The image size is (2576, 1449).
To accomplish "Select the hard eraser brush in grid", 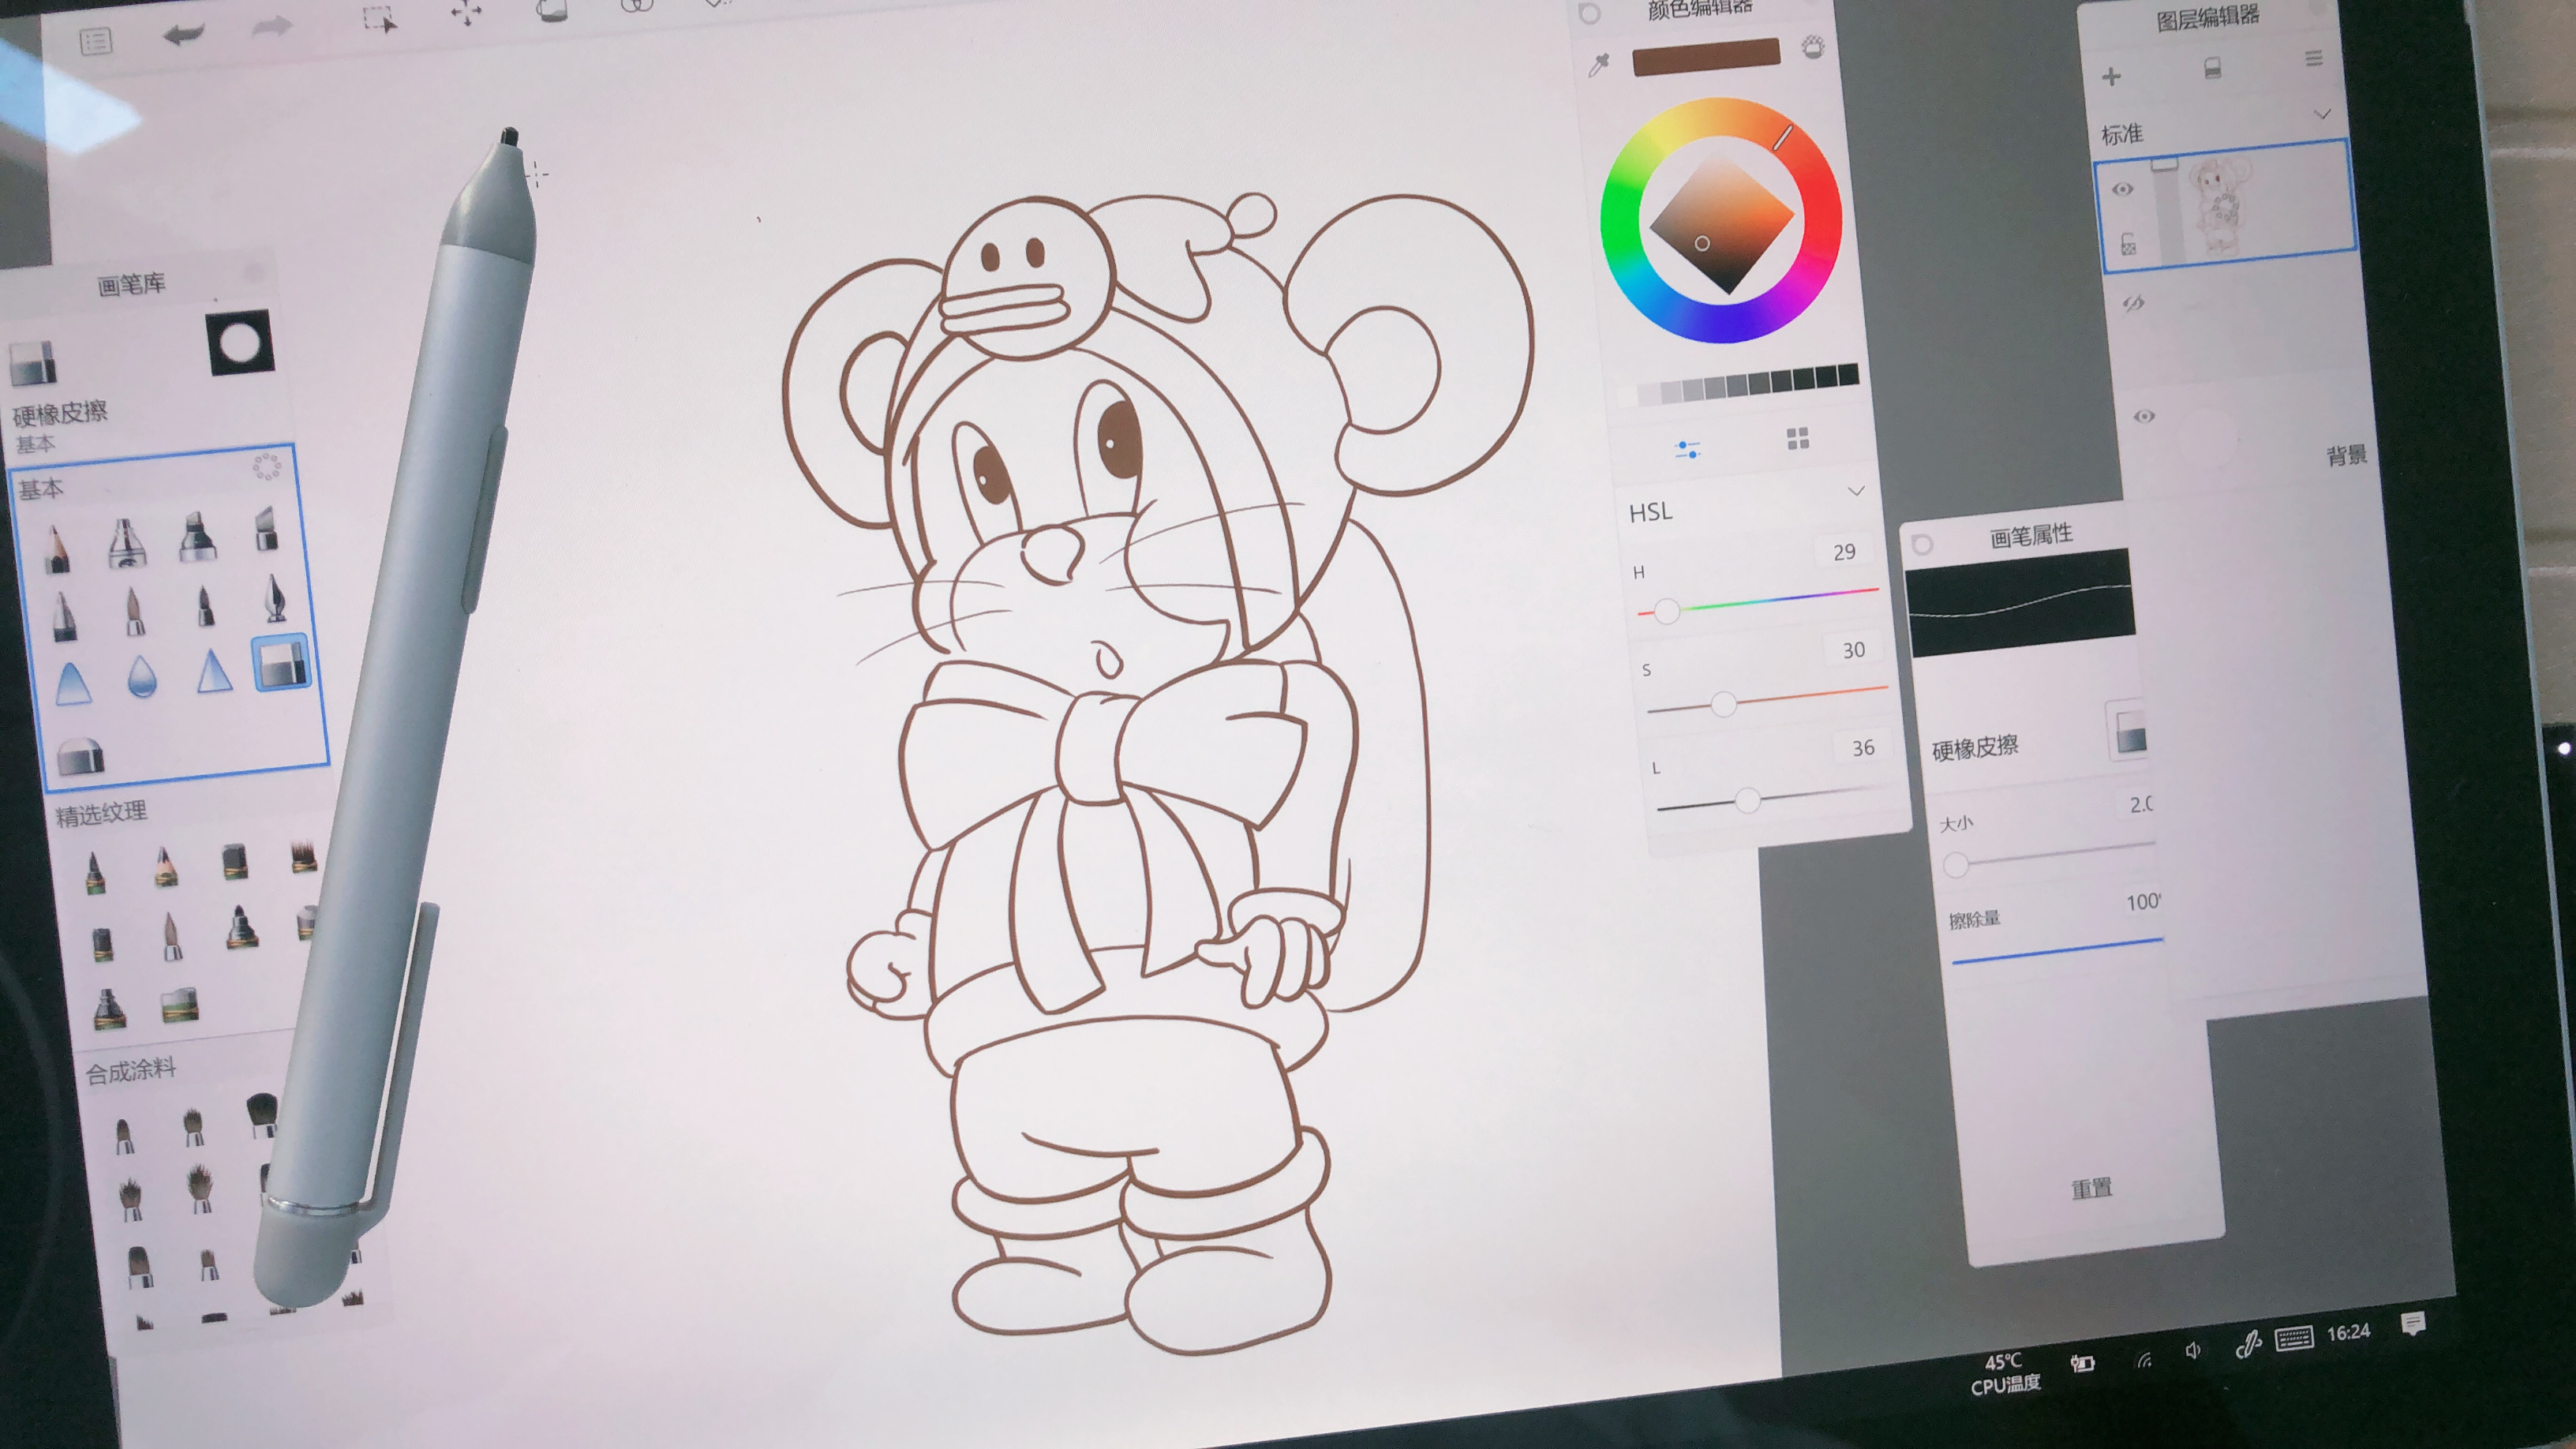I will [282, 662].
